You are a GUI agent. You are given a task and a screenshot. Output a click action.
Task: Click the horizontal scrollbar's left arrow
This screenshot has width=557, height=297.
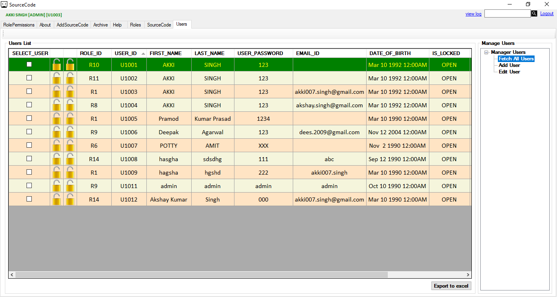pos(12,275)
